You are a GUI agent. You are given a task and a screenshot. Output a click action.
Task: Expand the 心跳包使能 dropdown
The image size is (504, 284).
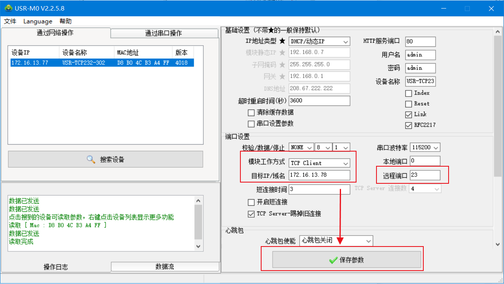tap(336, 241)
